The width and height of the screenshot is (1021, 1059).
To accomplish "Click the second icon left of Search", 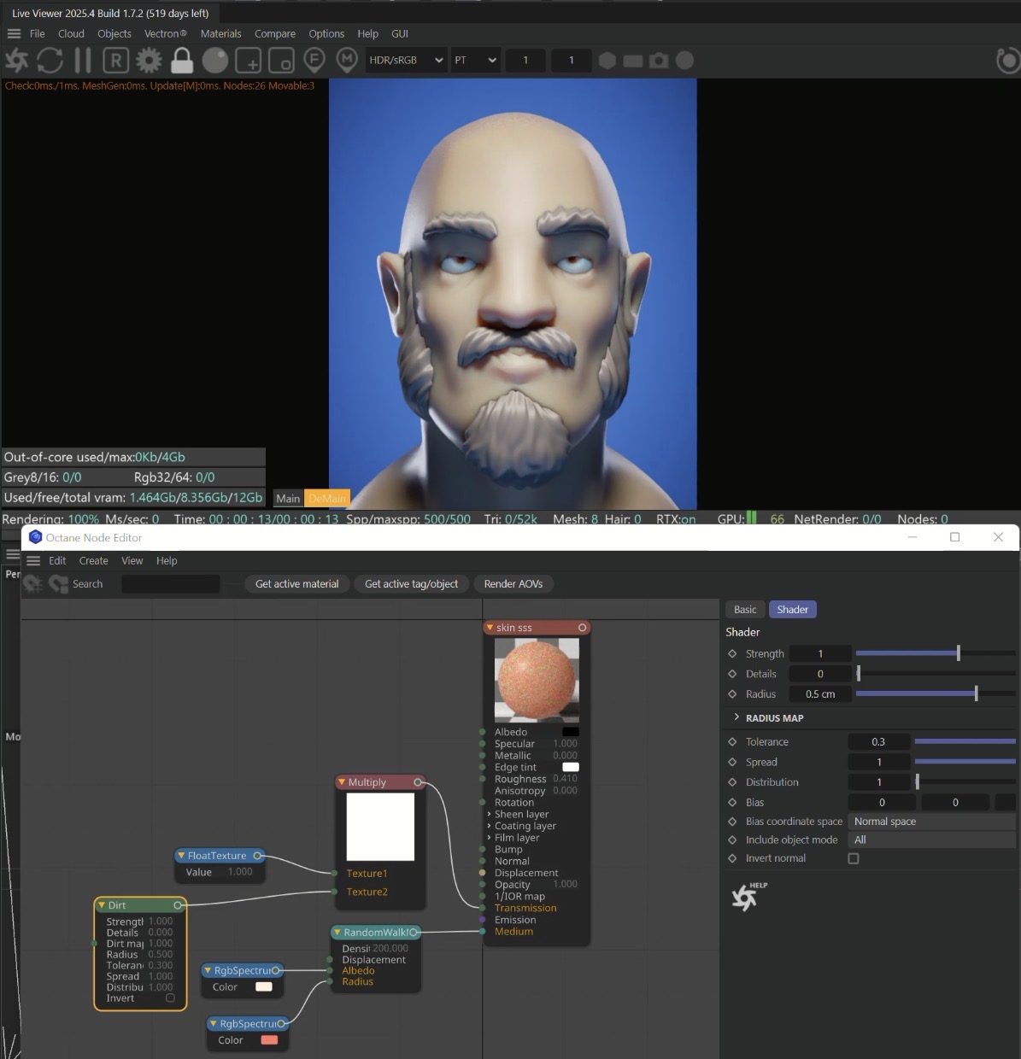I will click(59, 584).
